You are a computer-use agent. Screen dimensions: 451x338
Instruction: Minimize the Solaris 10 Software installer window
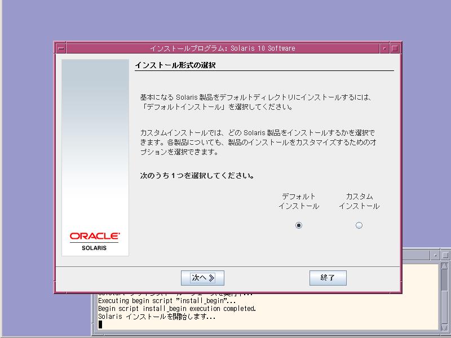(x=384, y=48)
